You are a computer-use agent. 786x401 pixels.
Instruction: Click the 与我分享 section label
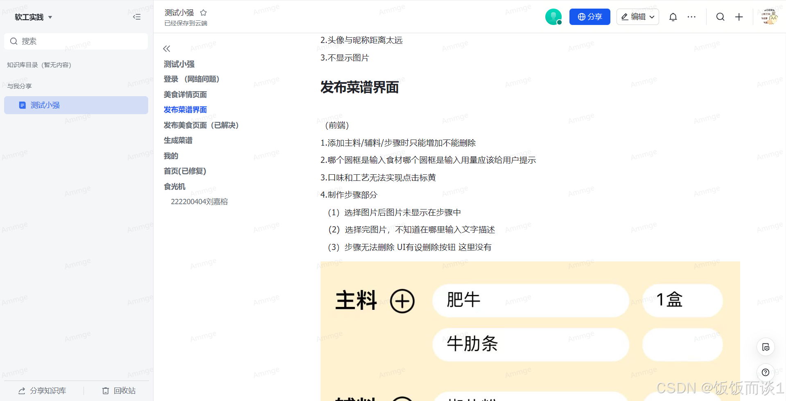(19, 86)
